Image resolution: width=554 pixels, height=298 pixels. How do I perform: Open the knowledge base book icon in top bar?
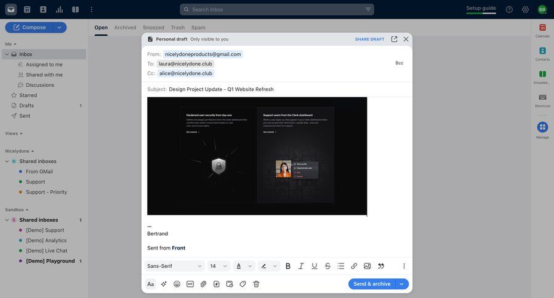point(76,10)
